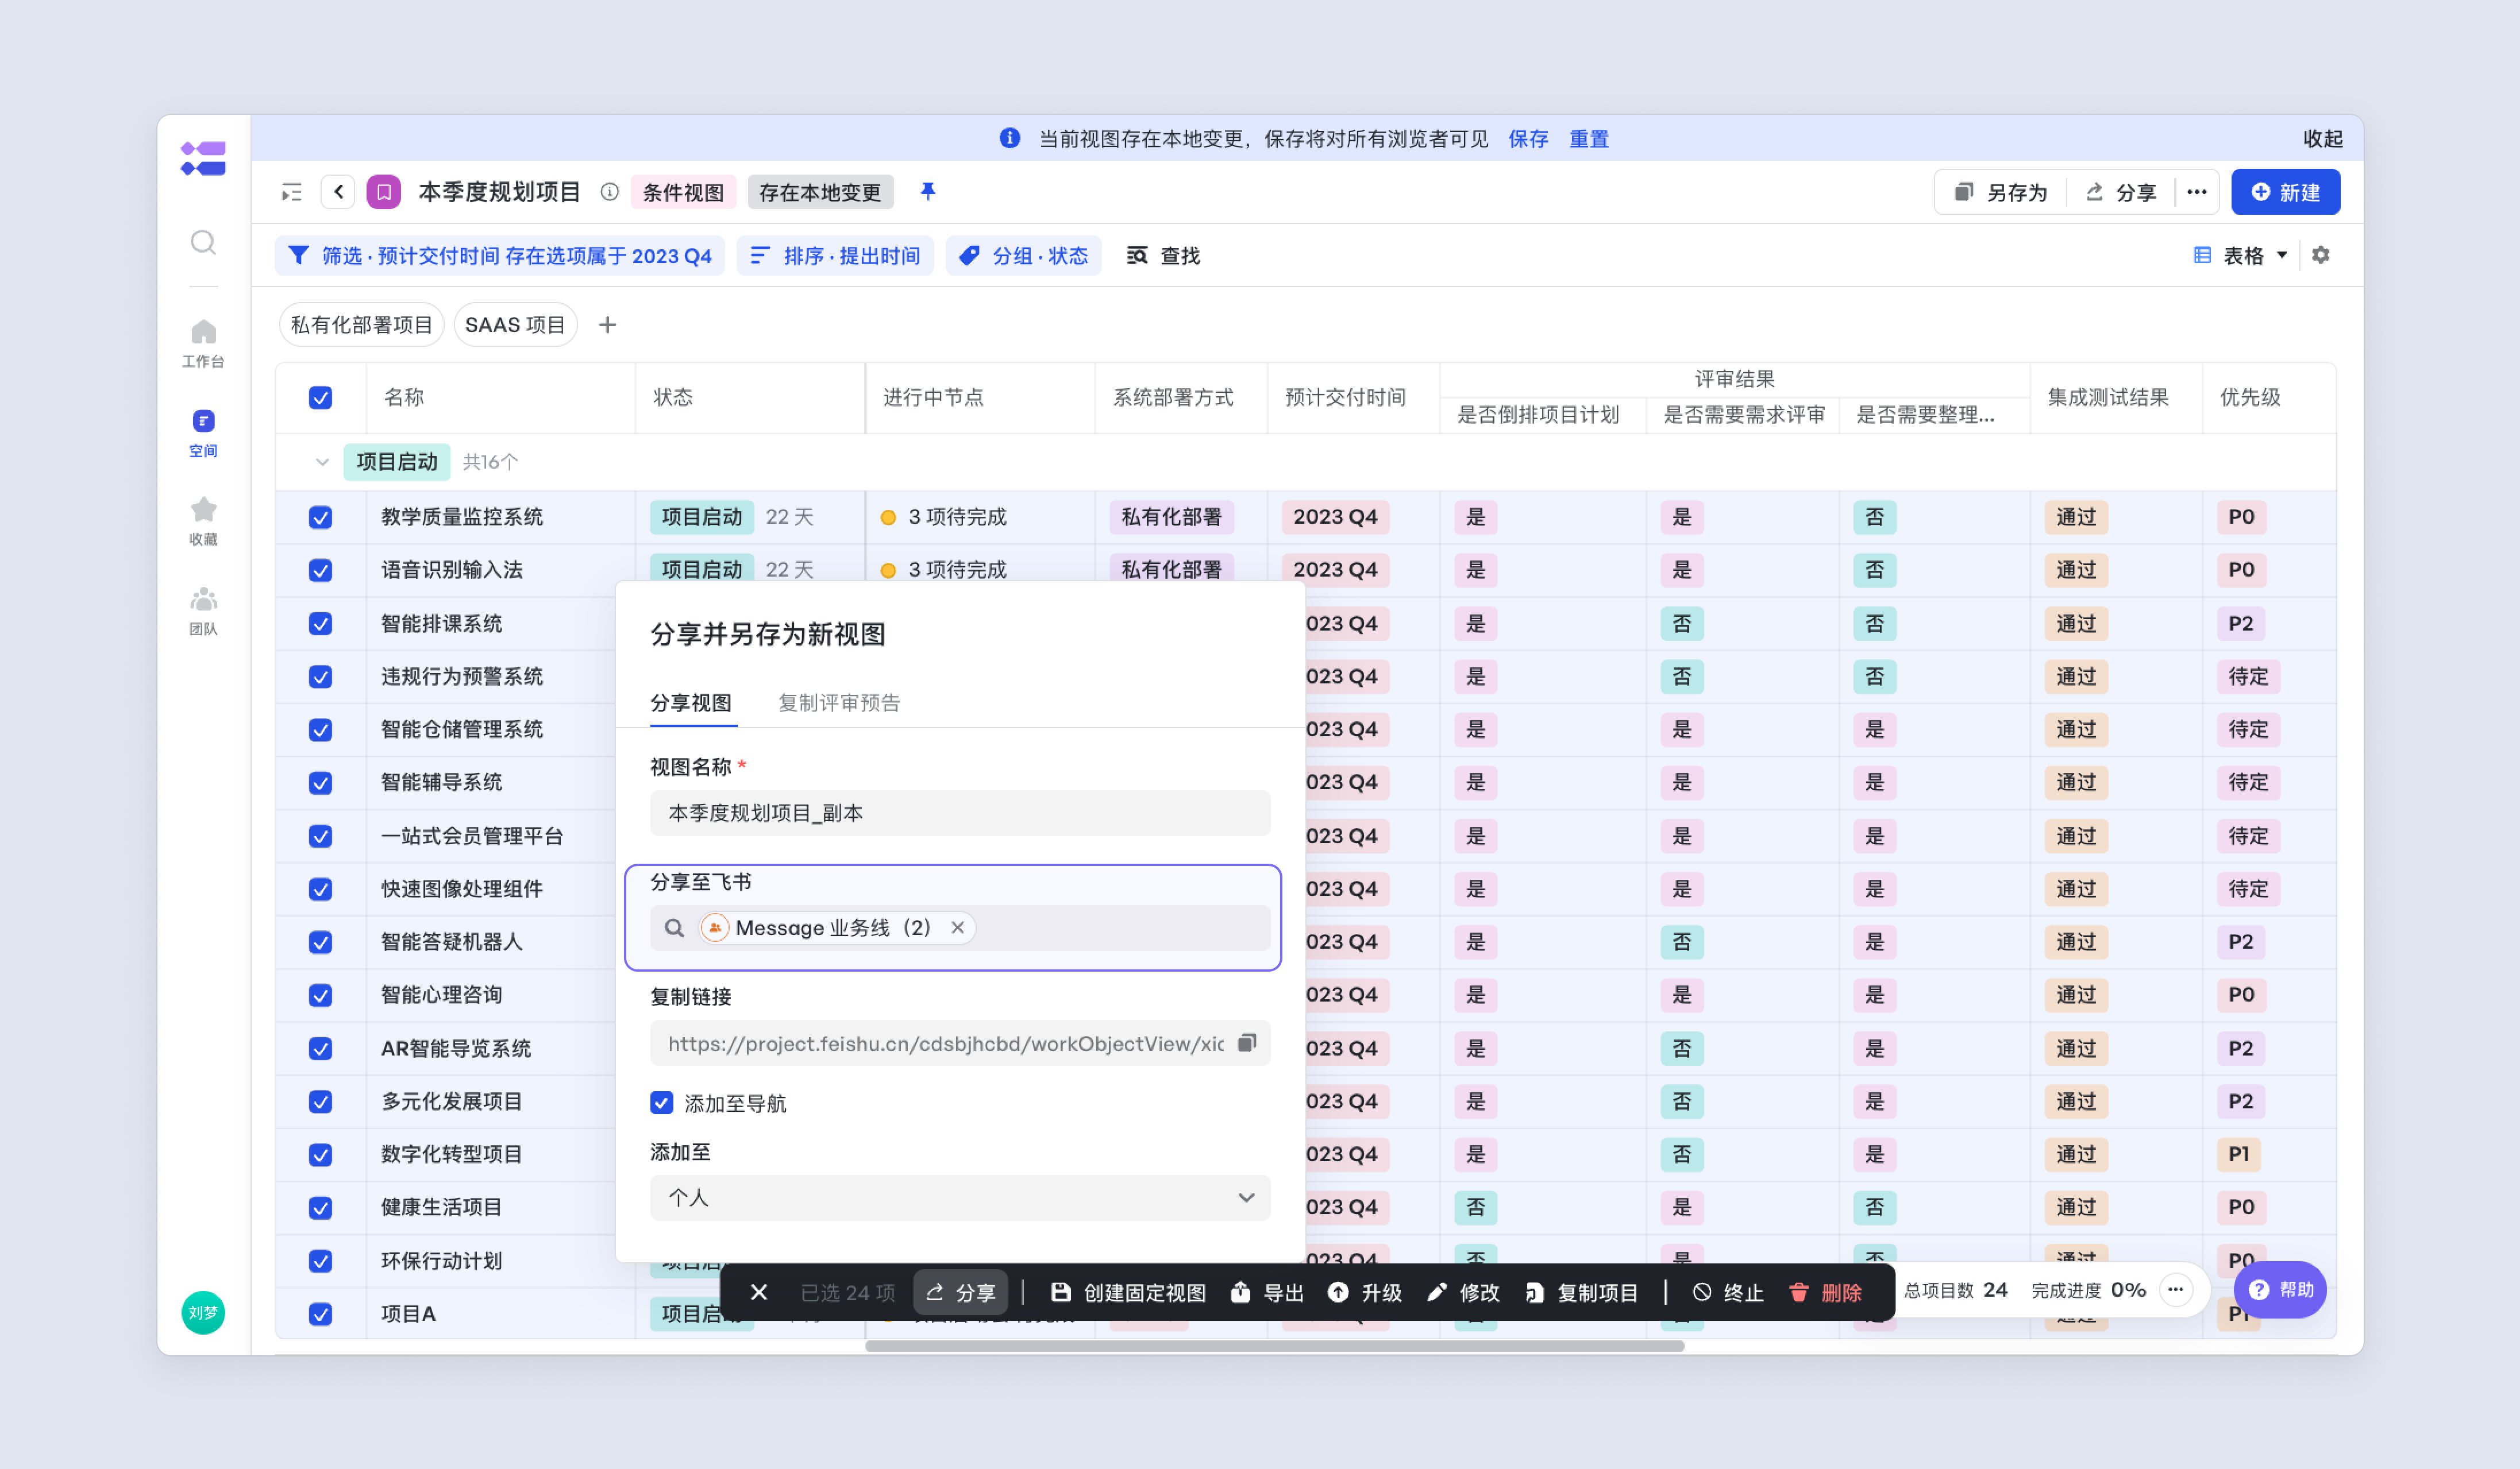Click the 复制链接 URL field
The height and width of the screenshot is (1469, 2520).
coord(959,1042)
